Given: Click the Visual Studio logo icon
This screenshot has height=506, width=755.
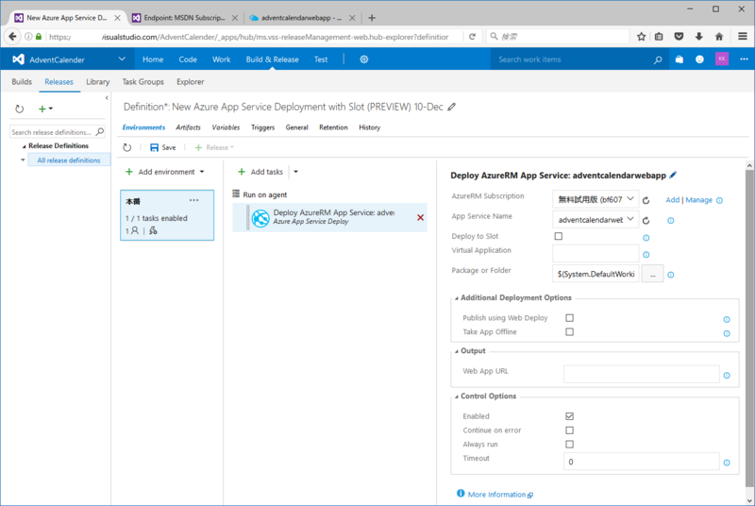Looking at the screenshot, I should (18, 59).
